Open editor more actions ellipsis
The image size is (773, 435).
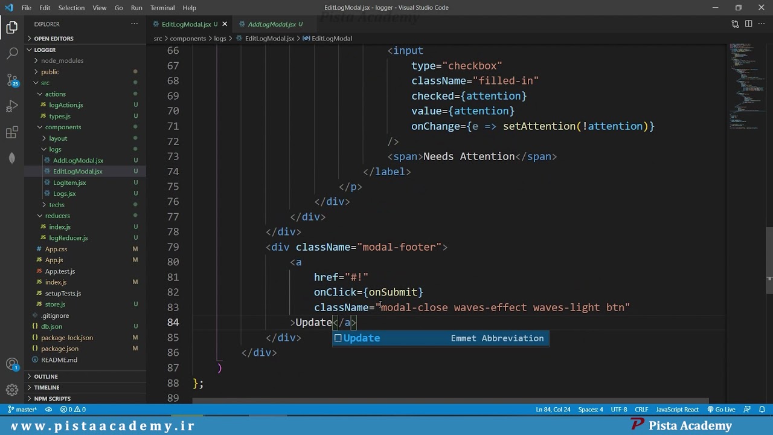(762, 24)
